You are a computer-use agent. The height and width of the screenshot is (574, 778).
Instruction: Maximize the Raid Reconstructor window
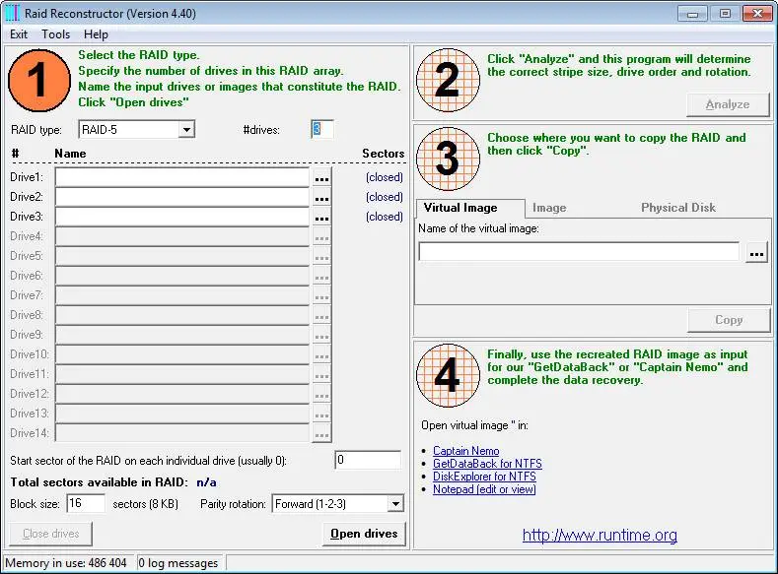pos(725,14)
